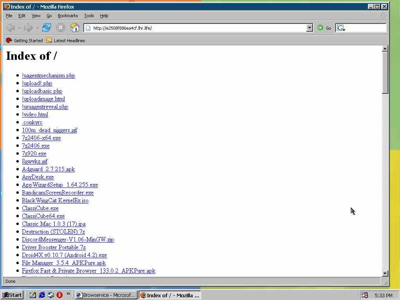Open the Getting Started bookmark
Screen dimensions: 400x300
(24, 40)
